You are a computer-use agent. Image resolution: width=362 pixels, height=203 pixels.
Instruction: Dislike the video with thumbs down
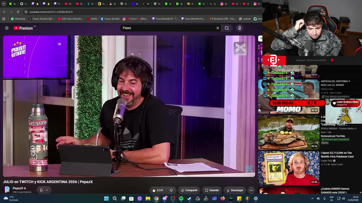pyautogui.click(x=171, y=190)
